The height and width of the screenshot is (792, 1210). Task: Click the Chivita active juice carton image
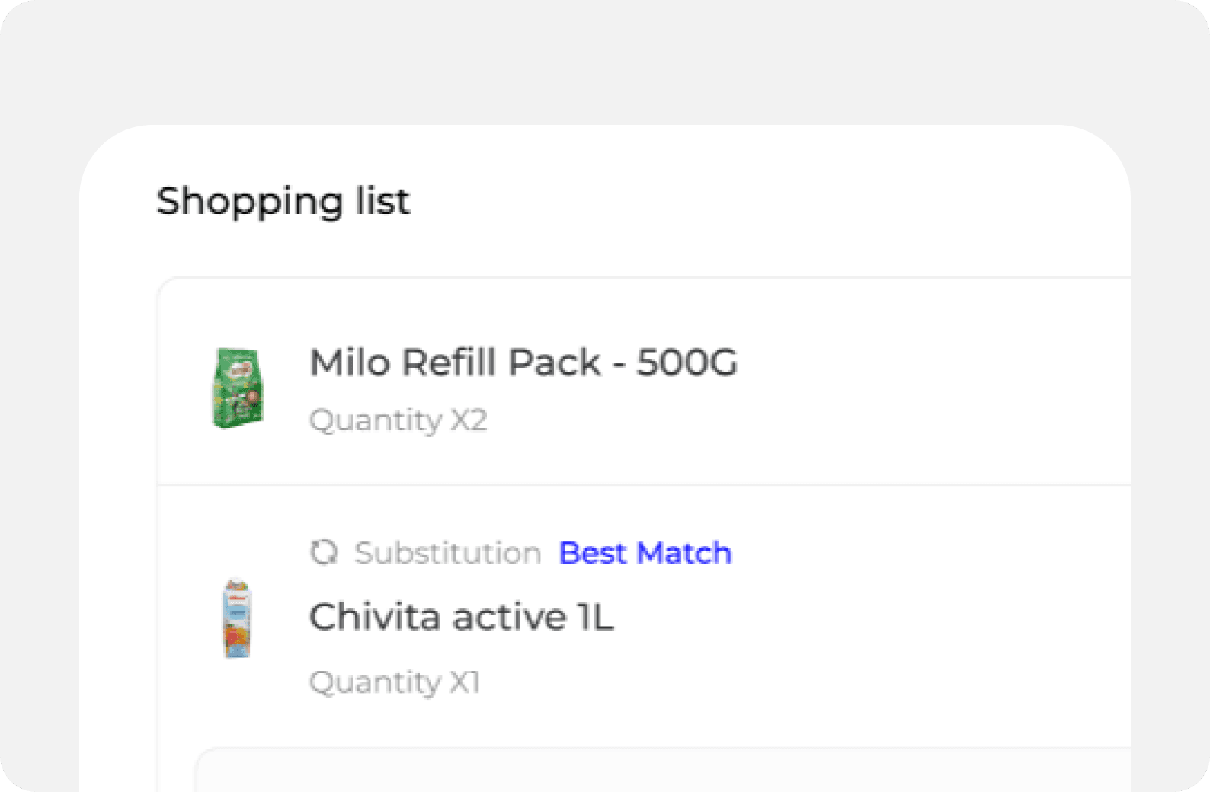(237, 618)
